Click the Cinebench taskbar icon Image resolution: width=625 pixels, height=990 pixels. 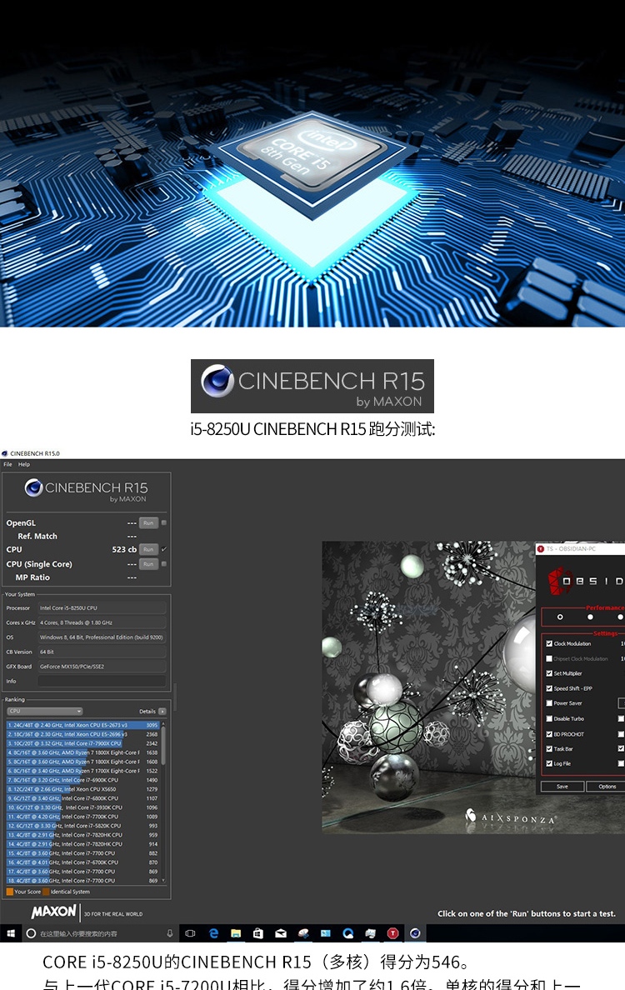[415, 933]
